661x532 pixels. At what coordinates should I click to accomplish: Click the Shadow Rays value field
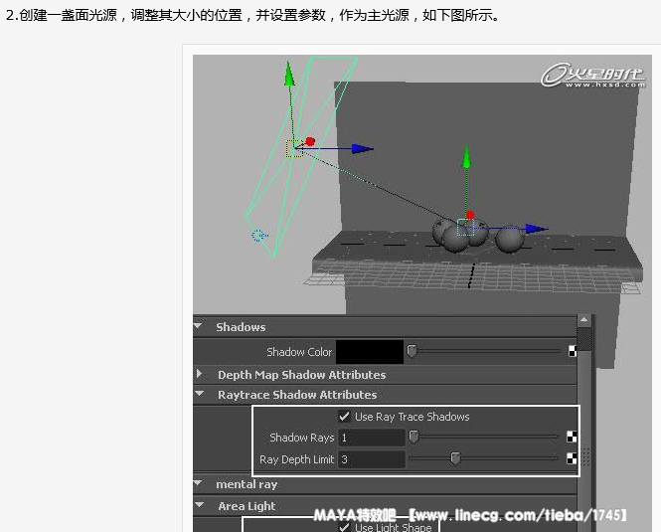tap(371, 438)
